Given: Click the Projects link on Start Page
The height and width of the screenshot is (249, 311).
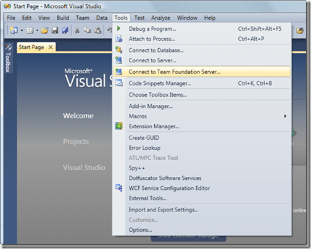Looking at the screenshot, I should coord(76,142).
